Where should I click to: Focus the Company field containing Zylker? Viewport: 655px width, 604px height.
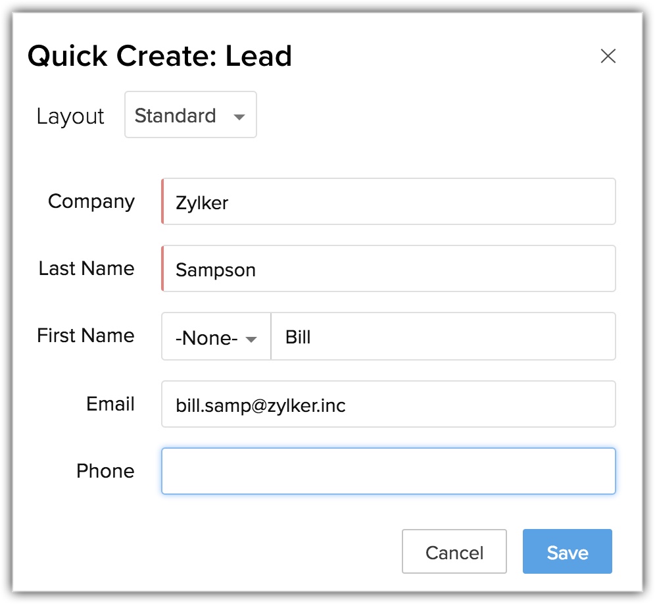click(388, 201)
